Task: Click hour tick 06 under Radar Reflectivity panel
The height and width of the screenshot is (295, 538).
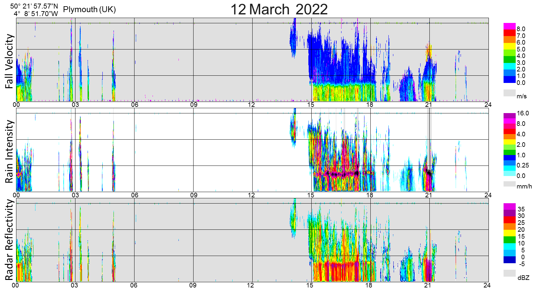Action: [x=134, y=285]
